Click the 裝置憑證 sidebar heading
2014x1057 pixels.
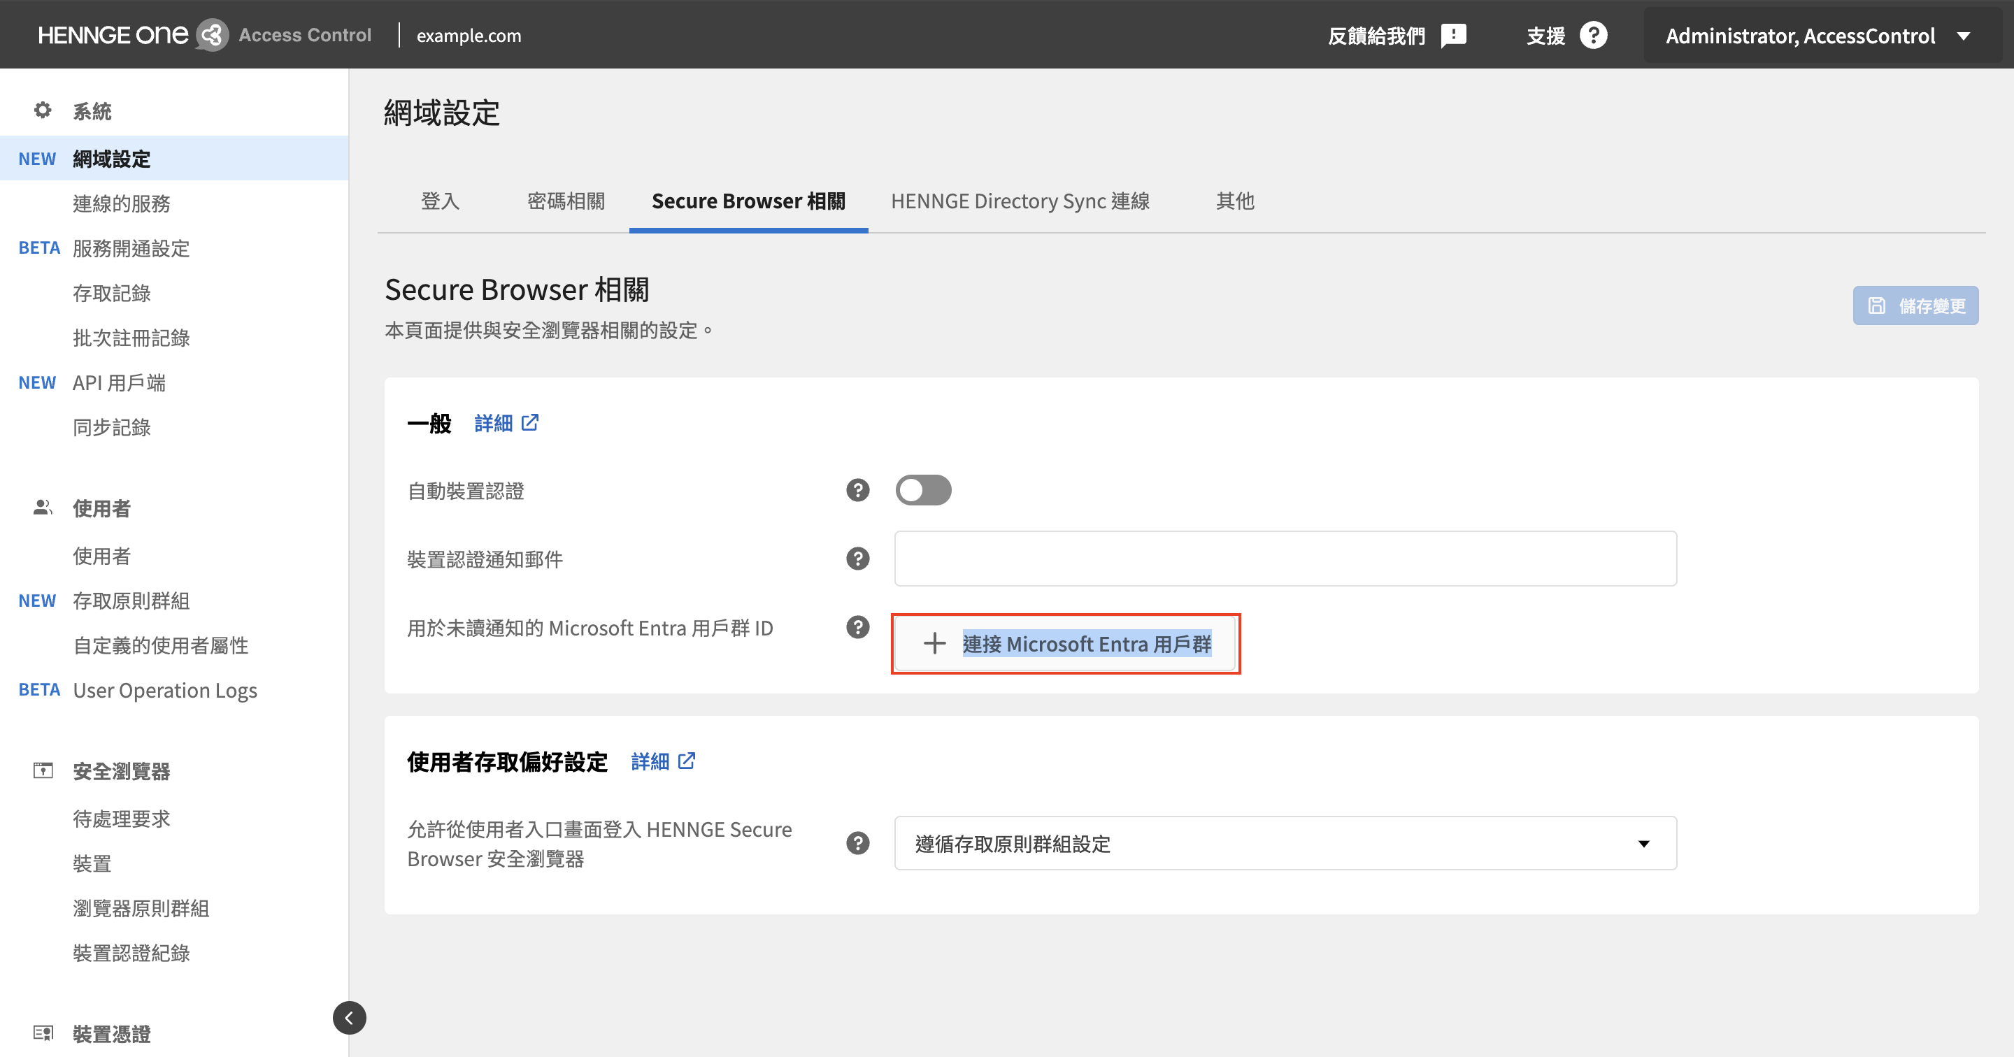coord(112,1033)
